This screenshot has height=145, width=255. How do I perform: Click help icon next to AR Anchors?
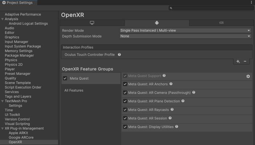coord(171,84)
